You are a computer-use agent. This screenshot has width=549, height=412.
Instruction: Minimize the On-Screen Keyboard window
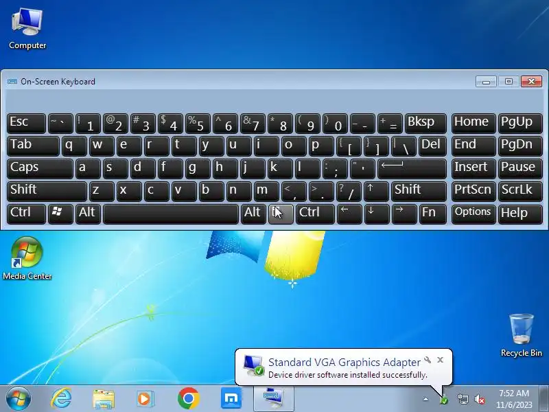coord(486,82)
